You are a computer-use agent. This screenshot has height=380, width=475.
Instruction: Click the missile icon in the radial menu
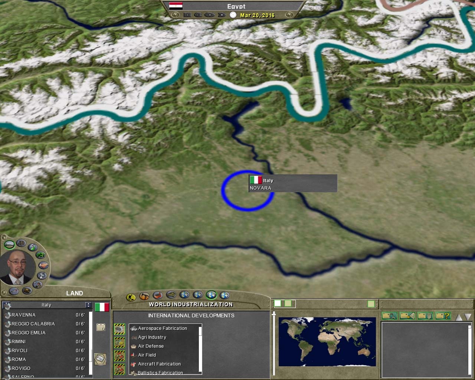coord(13,291)
